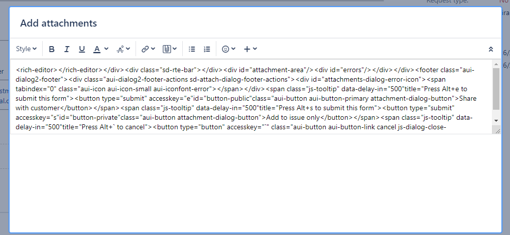The image size is (510, 235).
Task: Click the editor vertical scrollbar thumb
Action: coord(496,89)
